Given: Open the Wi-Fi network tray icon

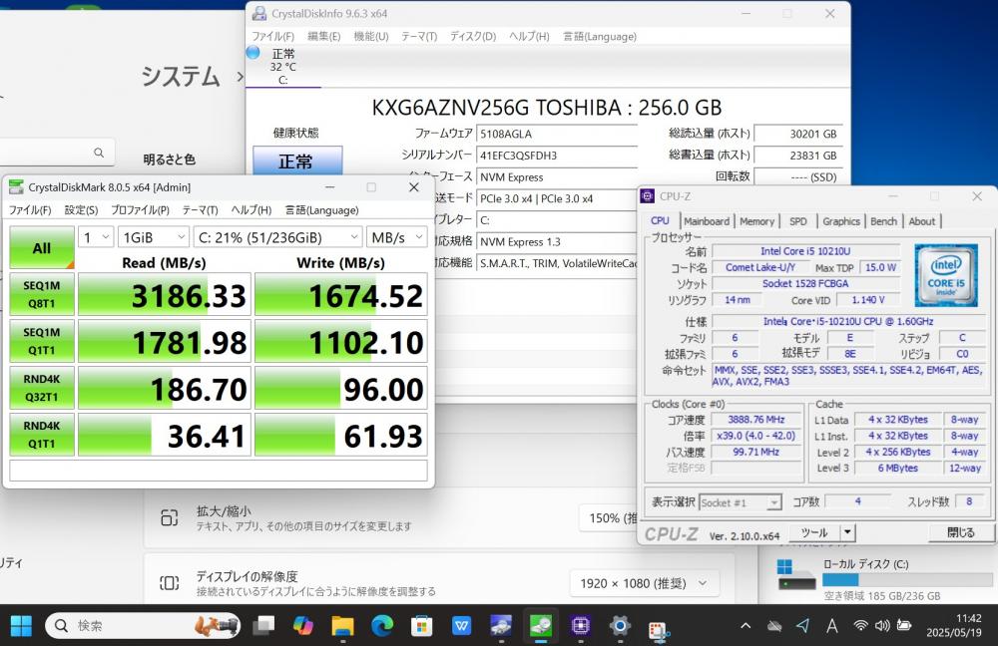Looking at the screenshot, I should click(860, 626).
